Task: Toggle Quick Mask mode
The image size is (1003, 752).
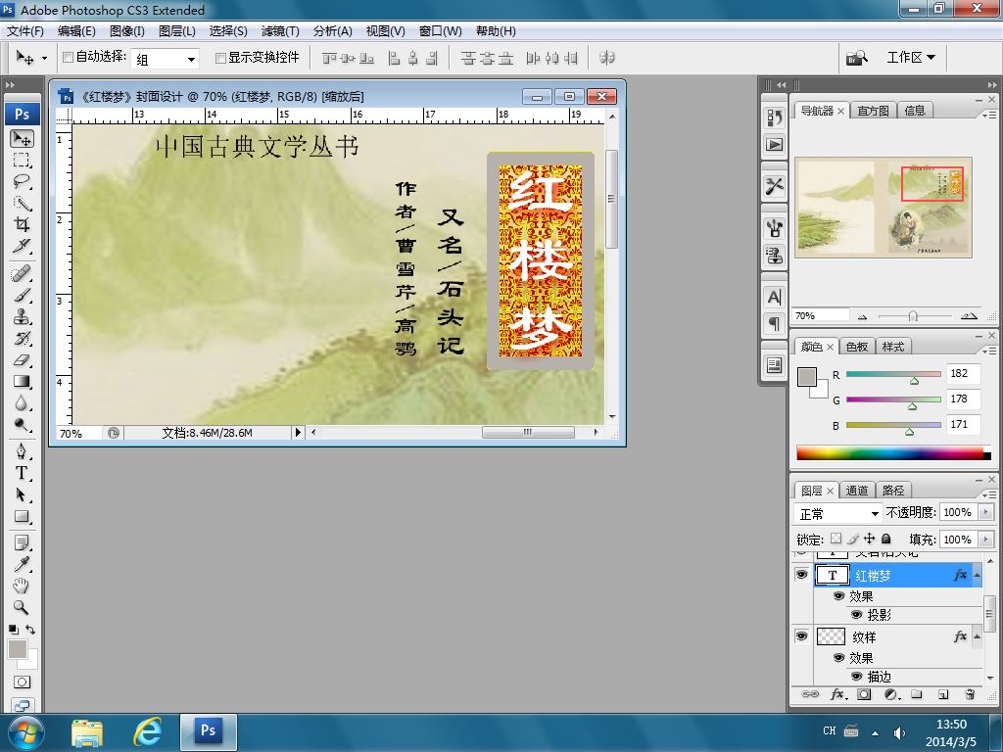Action: (22, 682)
